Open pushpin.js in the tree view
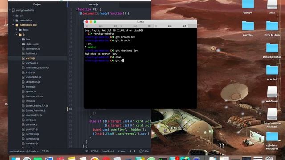The width and height of the screenshot is (285, 160). click(32, 129)
